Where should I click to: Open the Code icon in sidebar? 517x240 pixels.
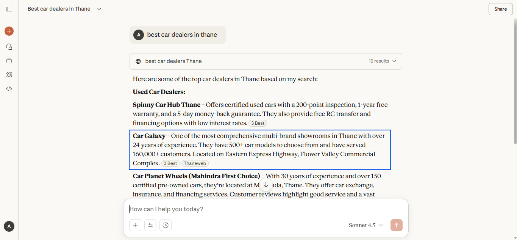(x=9, y=89)
